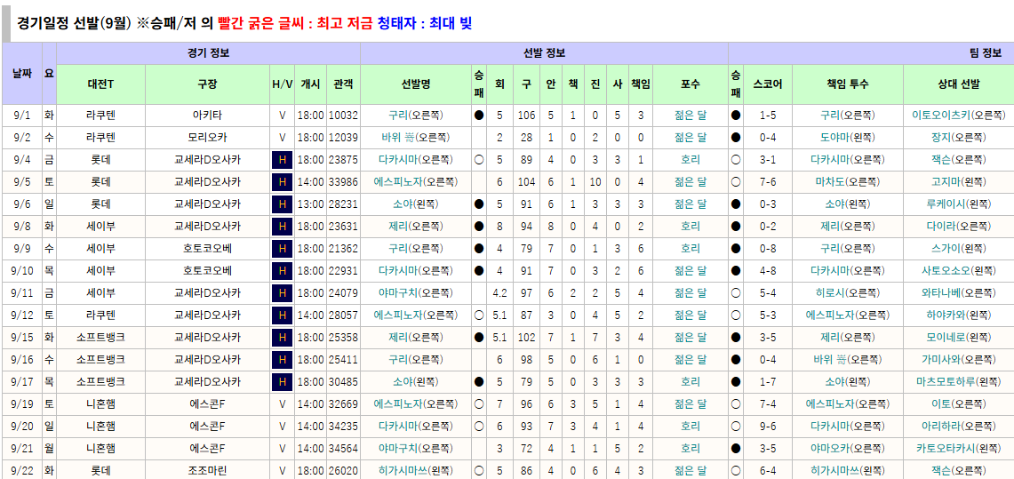Click the 모리오카 stadium cell
This screenshot has width=1014, height=479.
[208, 138]
